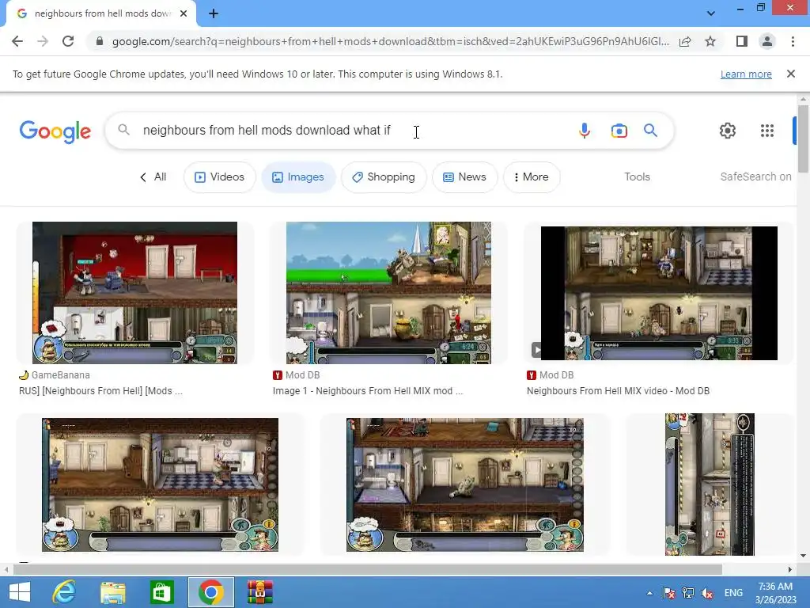Launch Internet Explorer from taskbar
Image resolution: width=810 pixels, height=608 pixels.
click(x=64, y=592)
